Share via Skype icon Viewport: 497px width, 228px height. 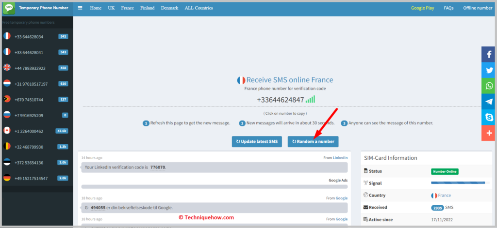[489, 118]
